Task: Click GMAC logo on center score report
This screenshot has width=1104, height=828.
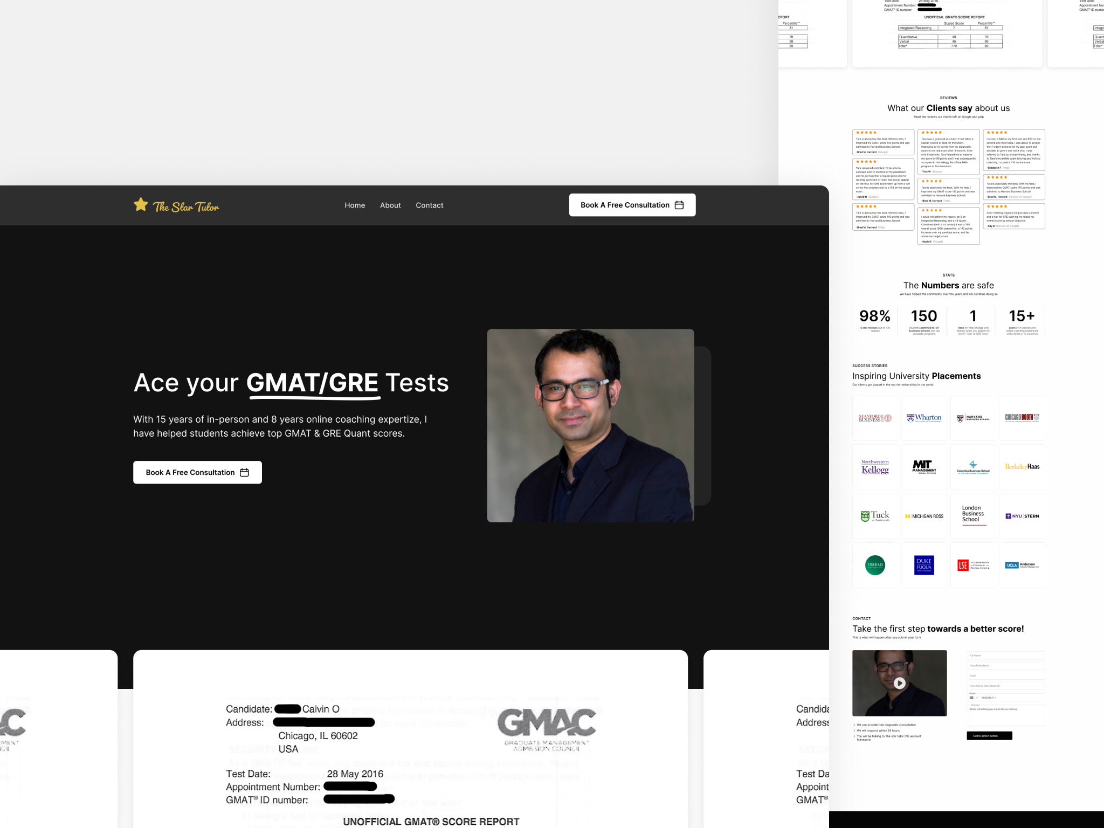Action: click(547, 729)
